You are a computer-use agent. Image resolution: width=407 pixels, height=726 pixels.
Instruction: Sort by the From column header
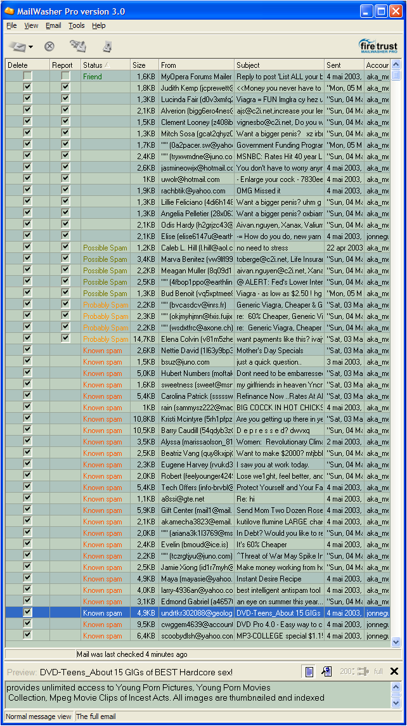(x=197, y=65)
